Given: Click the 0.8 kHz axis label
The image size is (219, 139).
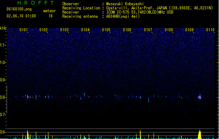Looking at the screenshot, I should (3, 97).
